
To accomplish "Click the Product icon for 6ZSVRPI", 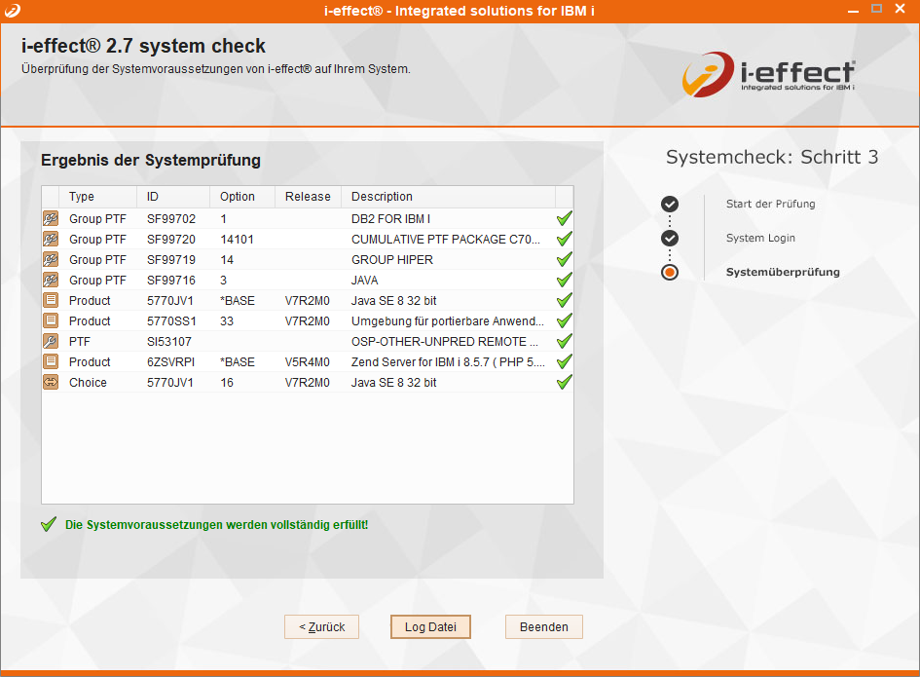I will coord(51,361).
